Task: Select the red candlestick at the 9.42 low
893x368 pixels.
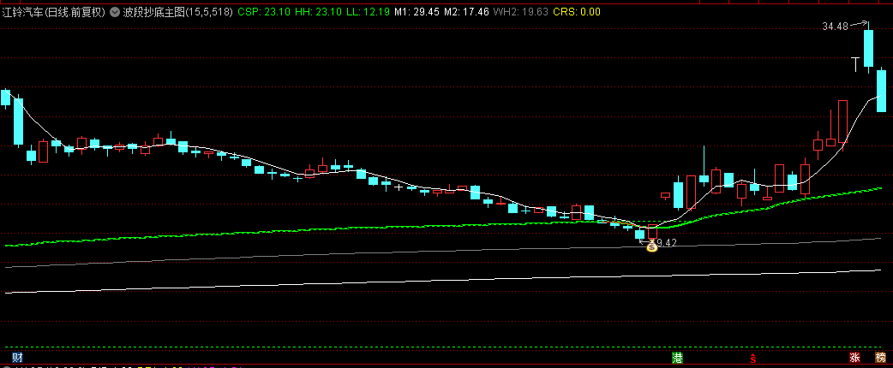Action: point(653,232)
